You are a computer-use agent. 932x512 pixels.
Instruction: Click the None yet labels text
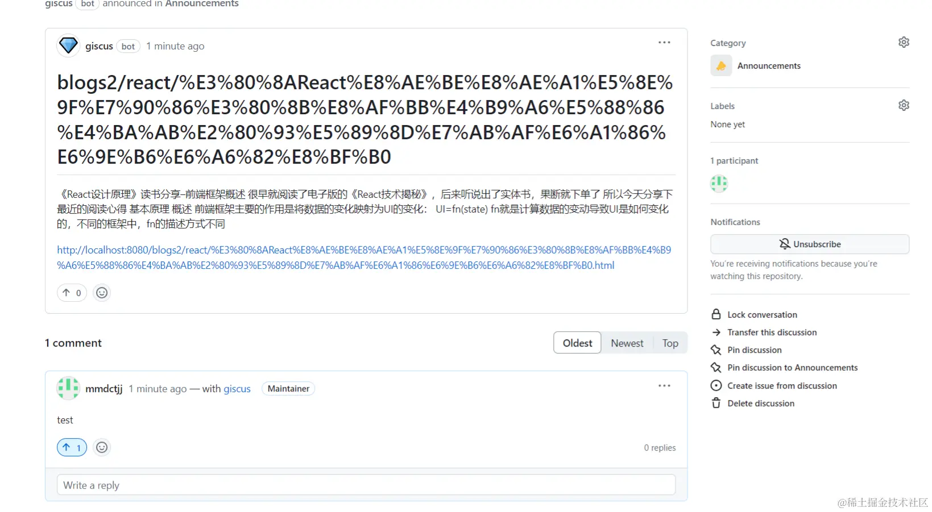pos(727,124)
